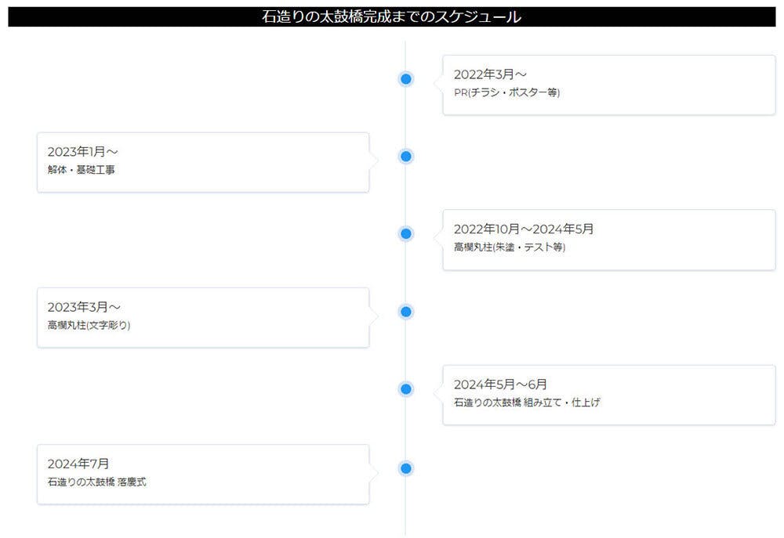The height and width of the screenshot is (538, 784).
Task: Select the 石造りの太鼓橋 落慶式 description
Action: click(96, 482)
